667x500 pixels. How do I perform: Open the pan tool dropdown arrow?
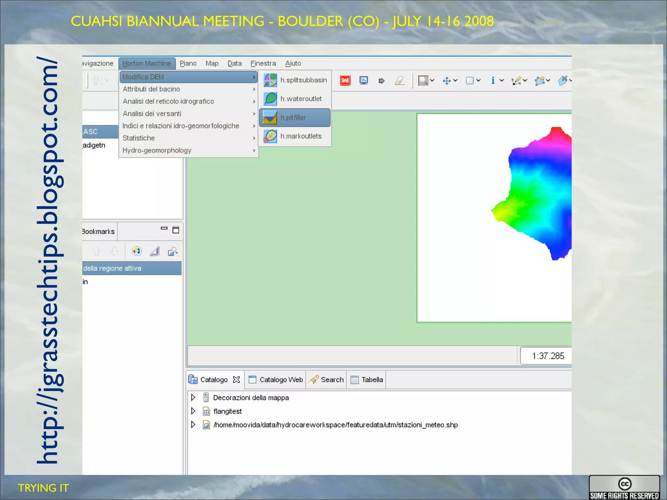(455, 80)
